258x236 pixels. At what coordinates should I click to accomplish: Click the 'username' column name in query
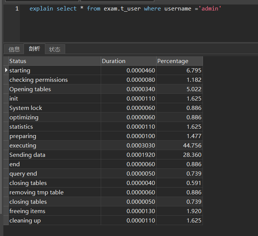coord(178,9)
